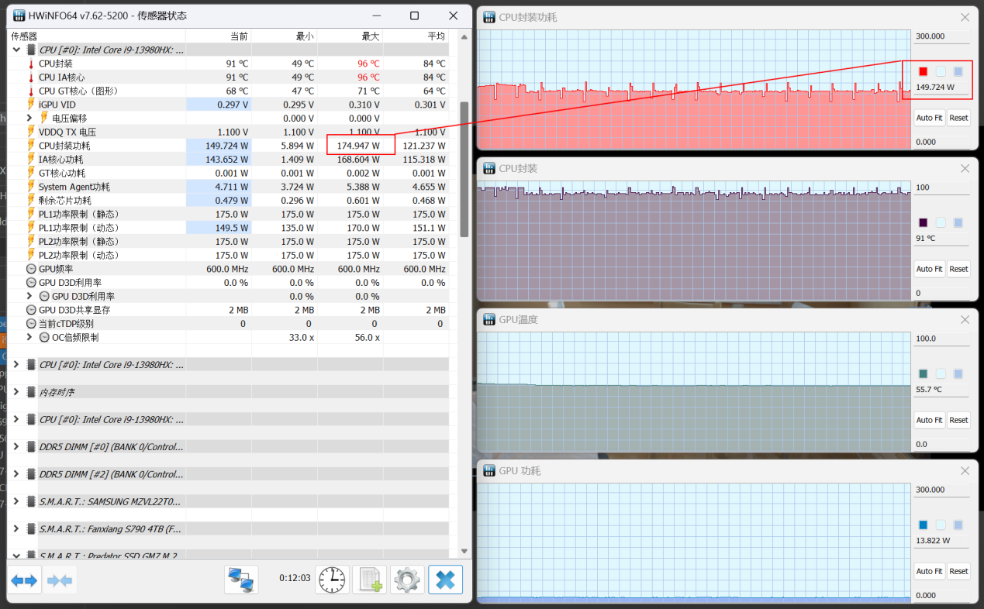Click the 最大 column header

click(350, 36)
